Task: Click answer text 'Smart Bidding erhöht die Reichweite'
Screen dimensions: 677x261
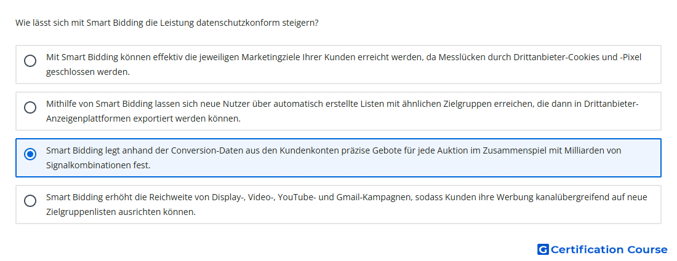Action: [x=185, y=197]
